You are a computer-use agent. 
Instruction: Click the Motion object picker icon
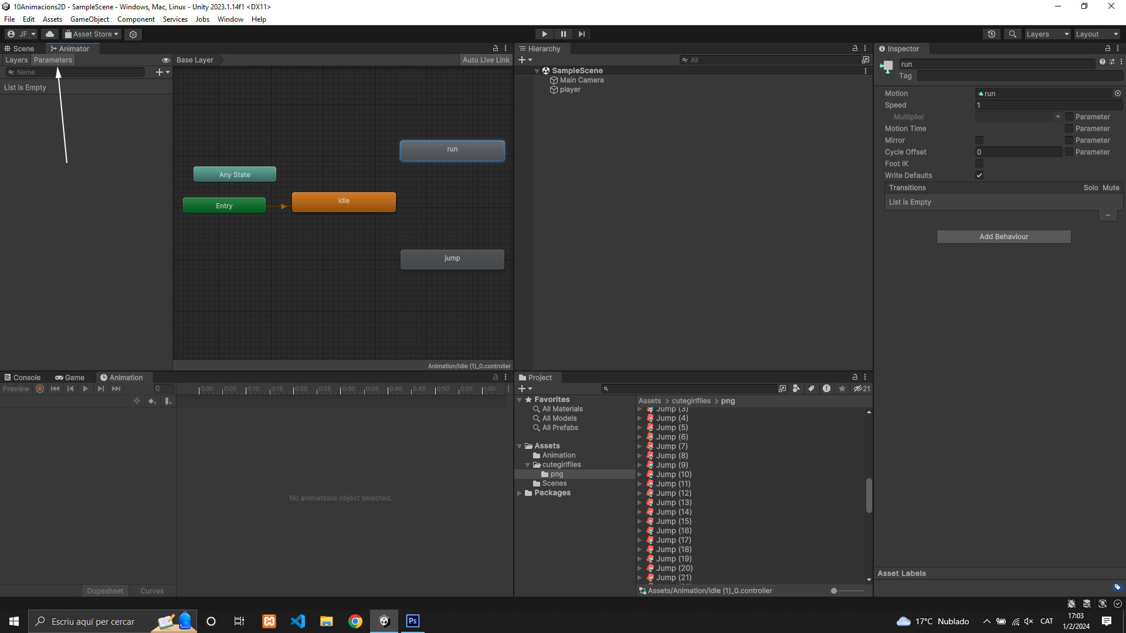coord(1117,94)
